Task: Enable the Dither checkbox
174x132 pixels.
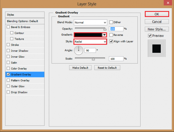Action: pyautogui.click(x=111, y=22)
